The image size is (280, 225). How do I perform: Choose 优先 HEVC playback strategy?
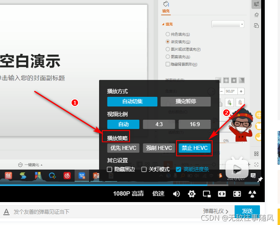pyautogui.click(x=123, y=148)
